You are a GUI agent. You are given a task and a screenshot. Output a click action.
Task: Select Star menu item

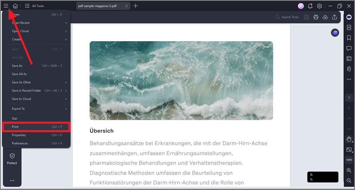pos(36,118)
